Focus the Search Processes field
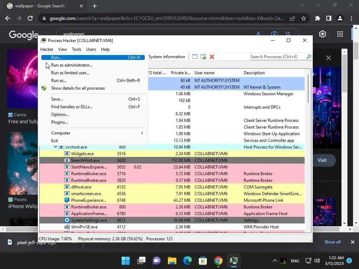This screenshot has width=359, height=269. click(278, 57)
